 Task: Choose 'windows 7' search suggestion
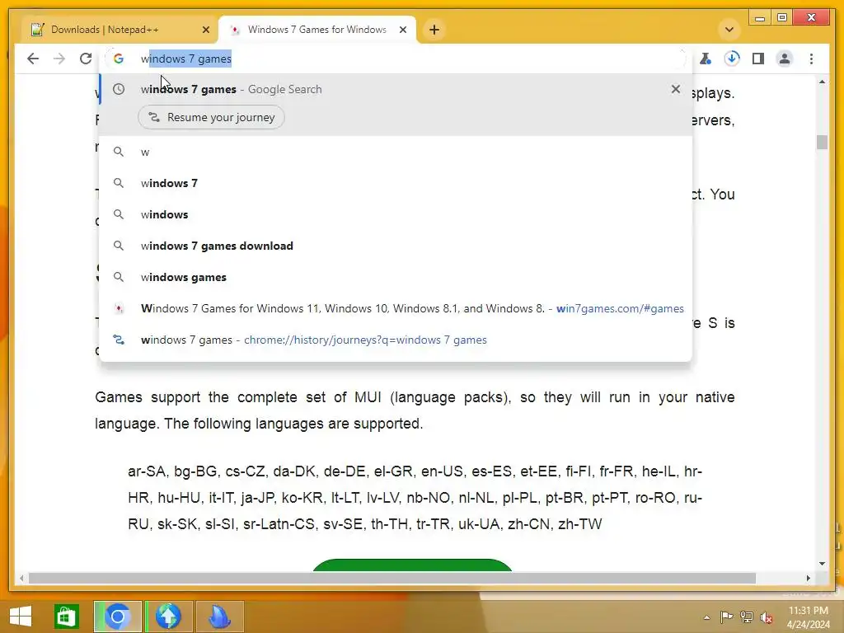point(396,184)
